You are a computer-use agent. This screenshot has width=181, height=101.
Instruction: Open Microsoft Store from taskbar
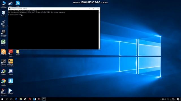point(25,99)
